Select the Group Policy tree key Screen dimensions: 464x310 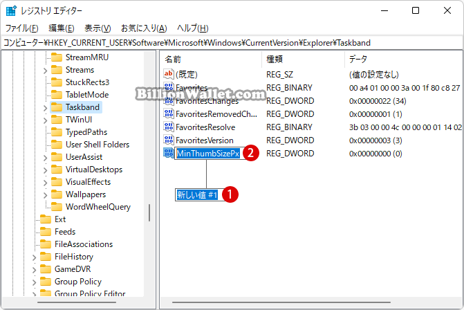[x=78, y=281]
